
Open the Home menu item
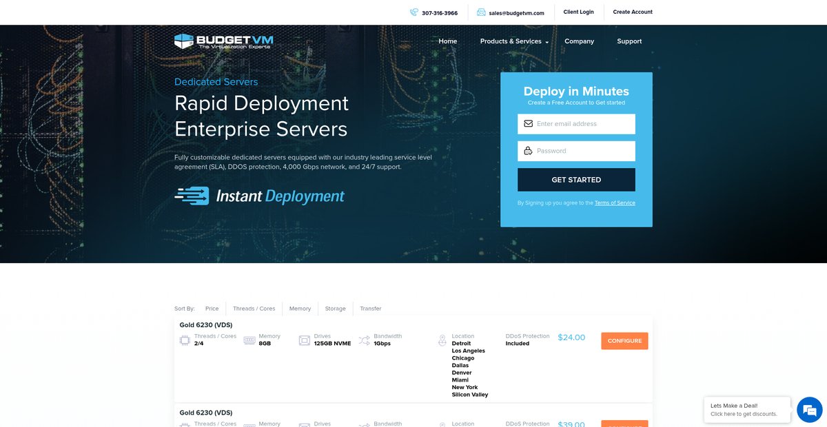[448, 41]
